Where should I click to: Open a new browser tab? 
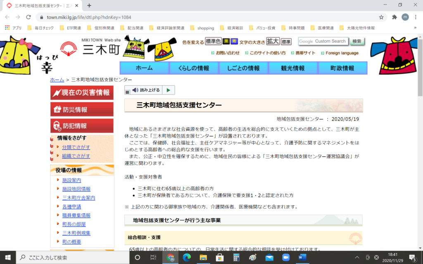coord(89,5)
